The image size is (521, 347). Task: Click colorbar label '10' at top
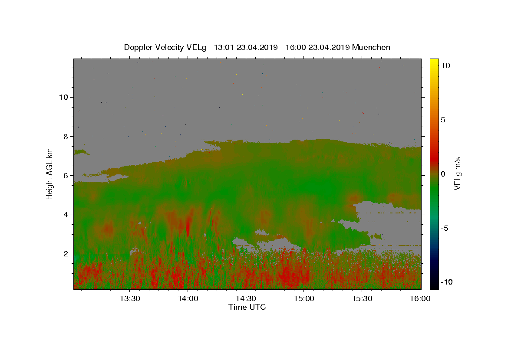(445, 65)
